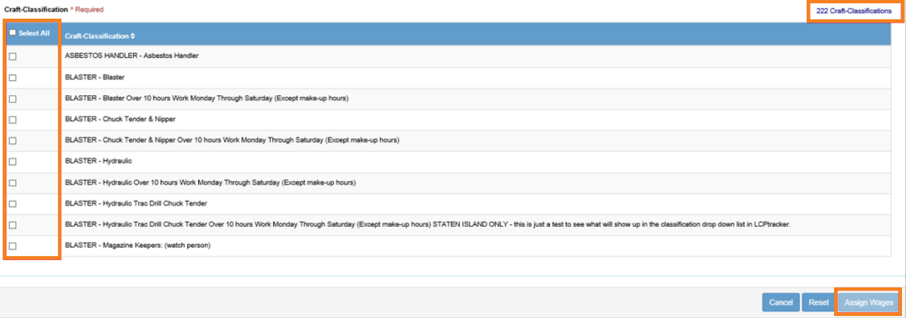This screenshot has width=906, height=318.
Task: Tick the Select All checkbox
Action: tap(13, 33)
